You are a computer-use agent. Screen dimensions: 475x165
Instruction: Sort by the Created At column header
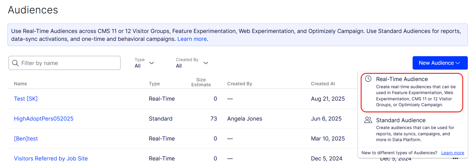[x=323, y=84]
